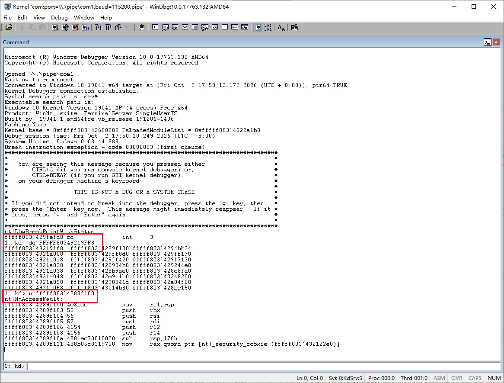Click the Go (resume execution) toolbar icon
Screen dimensions: 504x383
coord(55,27)
